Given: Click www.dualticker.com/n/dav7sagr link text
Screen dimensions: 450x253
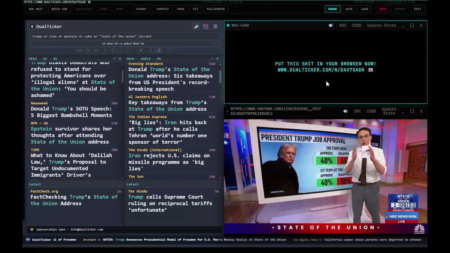Looking at the screenshot, I should click(x=321, y=70).
